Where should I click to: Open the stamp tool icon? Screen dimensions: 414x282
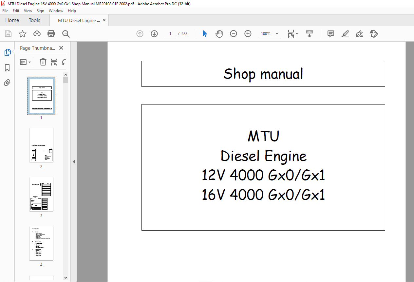374,34
